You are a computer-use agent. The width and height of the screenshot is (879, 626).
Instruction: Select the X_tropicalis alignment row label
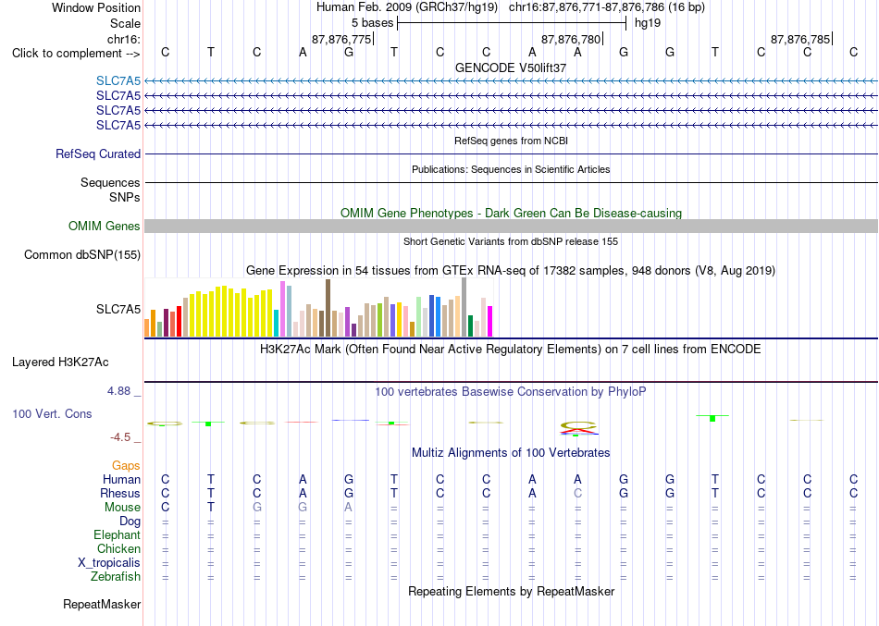pyautogui.click(x=109, y=563)
